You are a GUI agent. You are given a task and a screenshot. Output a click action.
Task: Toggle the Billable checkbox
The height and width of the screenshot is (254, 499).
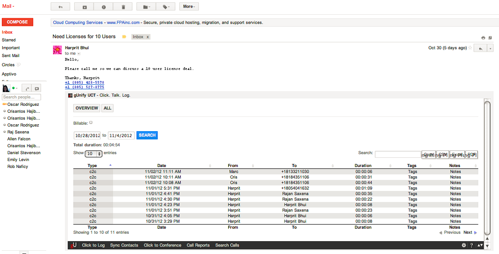click(x=91, y=122)
